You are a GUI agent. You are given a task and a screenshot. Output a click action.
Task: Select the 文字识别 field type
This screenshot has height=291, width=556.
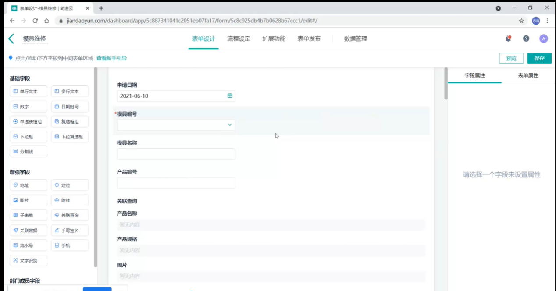point(28,260)
